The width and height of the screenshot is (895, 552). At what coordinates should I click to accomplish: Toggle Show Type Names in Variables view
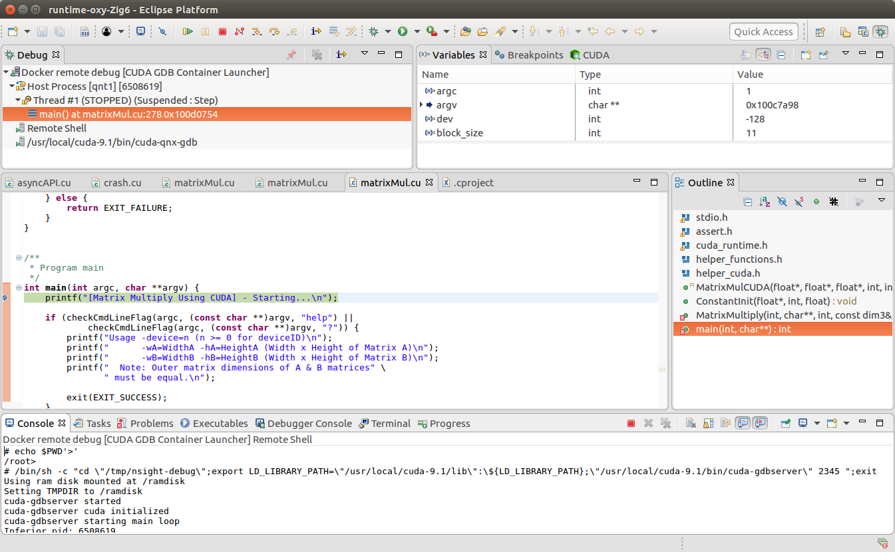[x=746, y=55]
